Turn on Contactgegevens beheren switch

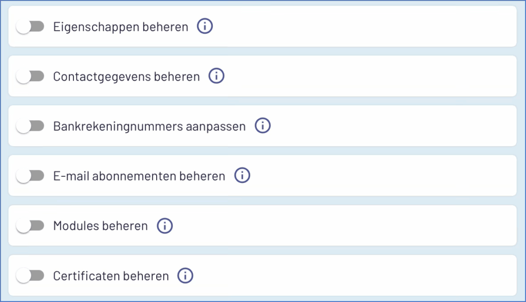[x=30, y=76]
